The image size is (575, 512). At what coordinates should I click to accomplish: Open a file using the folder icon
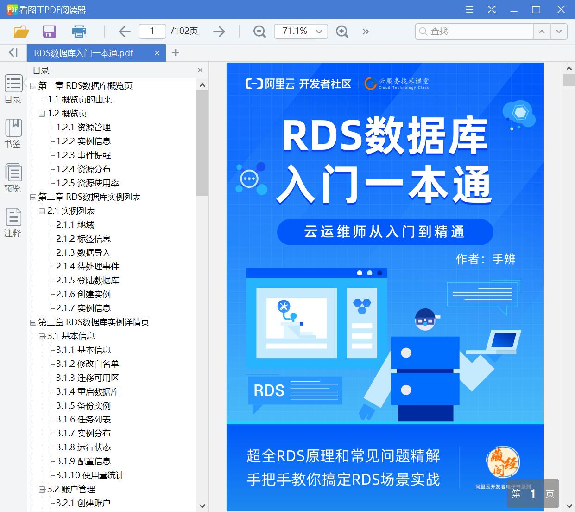(x=21, y=31)
